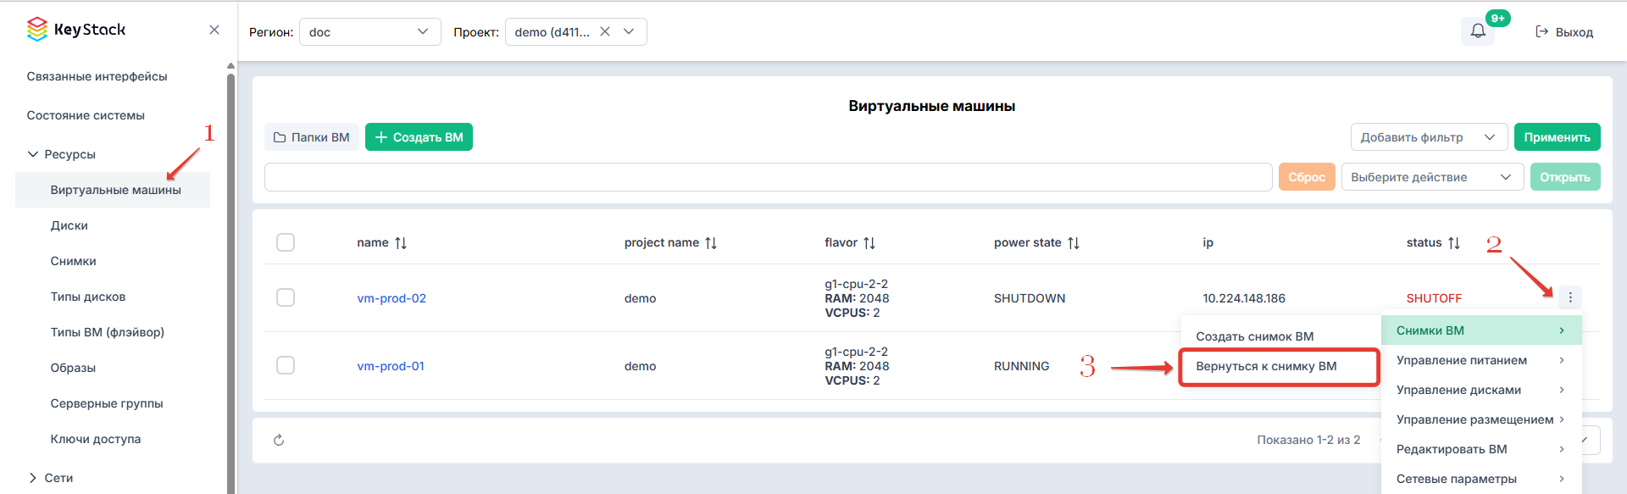Open the Управление питанием submenu
Screen dimensions: 1627x494
pyautogui.click(x=1481, y=360)
